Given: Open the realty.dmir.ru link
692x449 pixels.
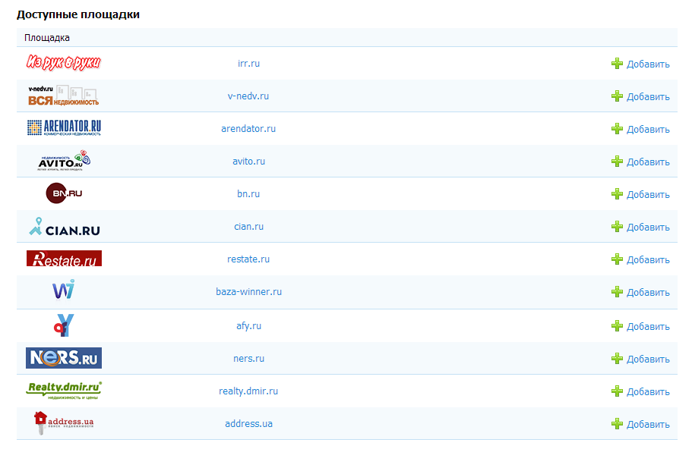Looking at the screenshot, I should click(248, 391).
